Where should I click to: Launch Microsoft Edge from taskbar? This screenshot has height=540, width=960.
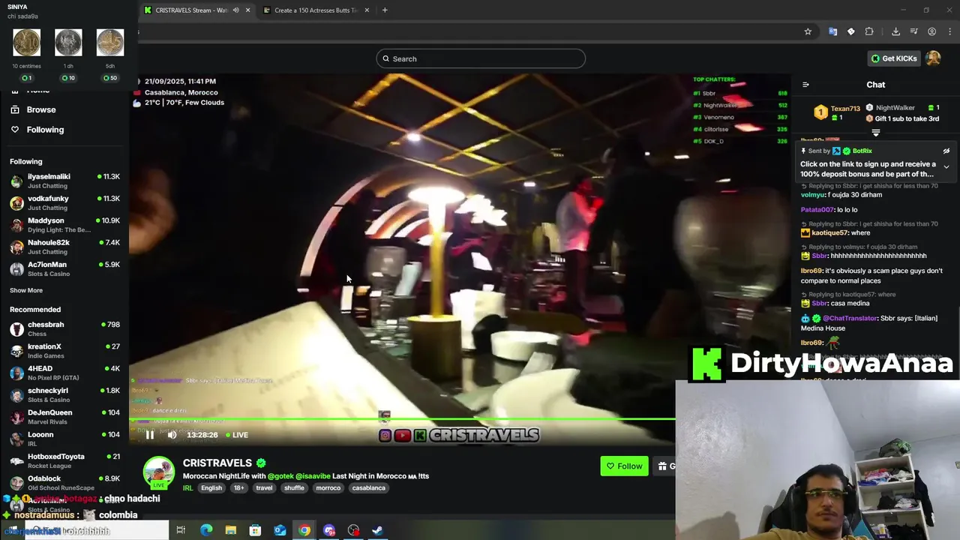tap(206, 530)
